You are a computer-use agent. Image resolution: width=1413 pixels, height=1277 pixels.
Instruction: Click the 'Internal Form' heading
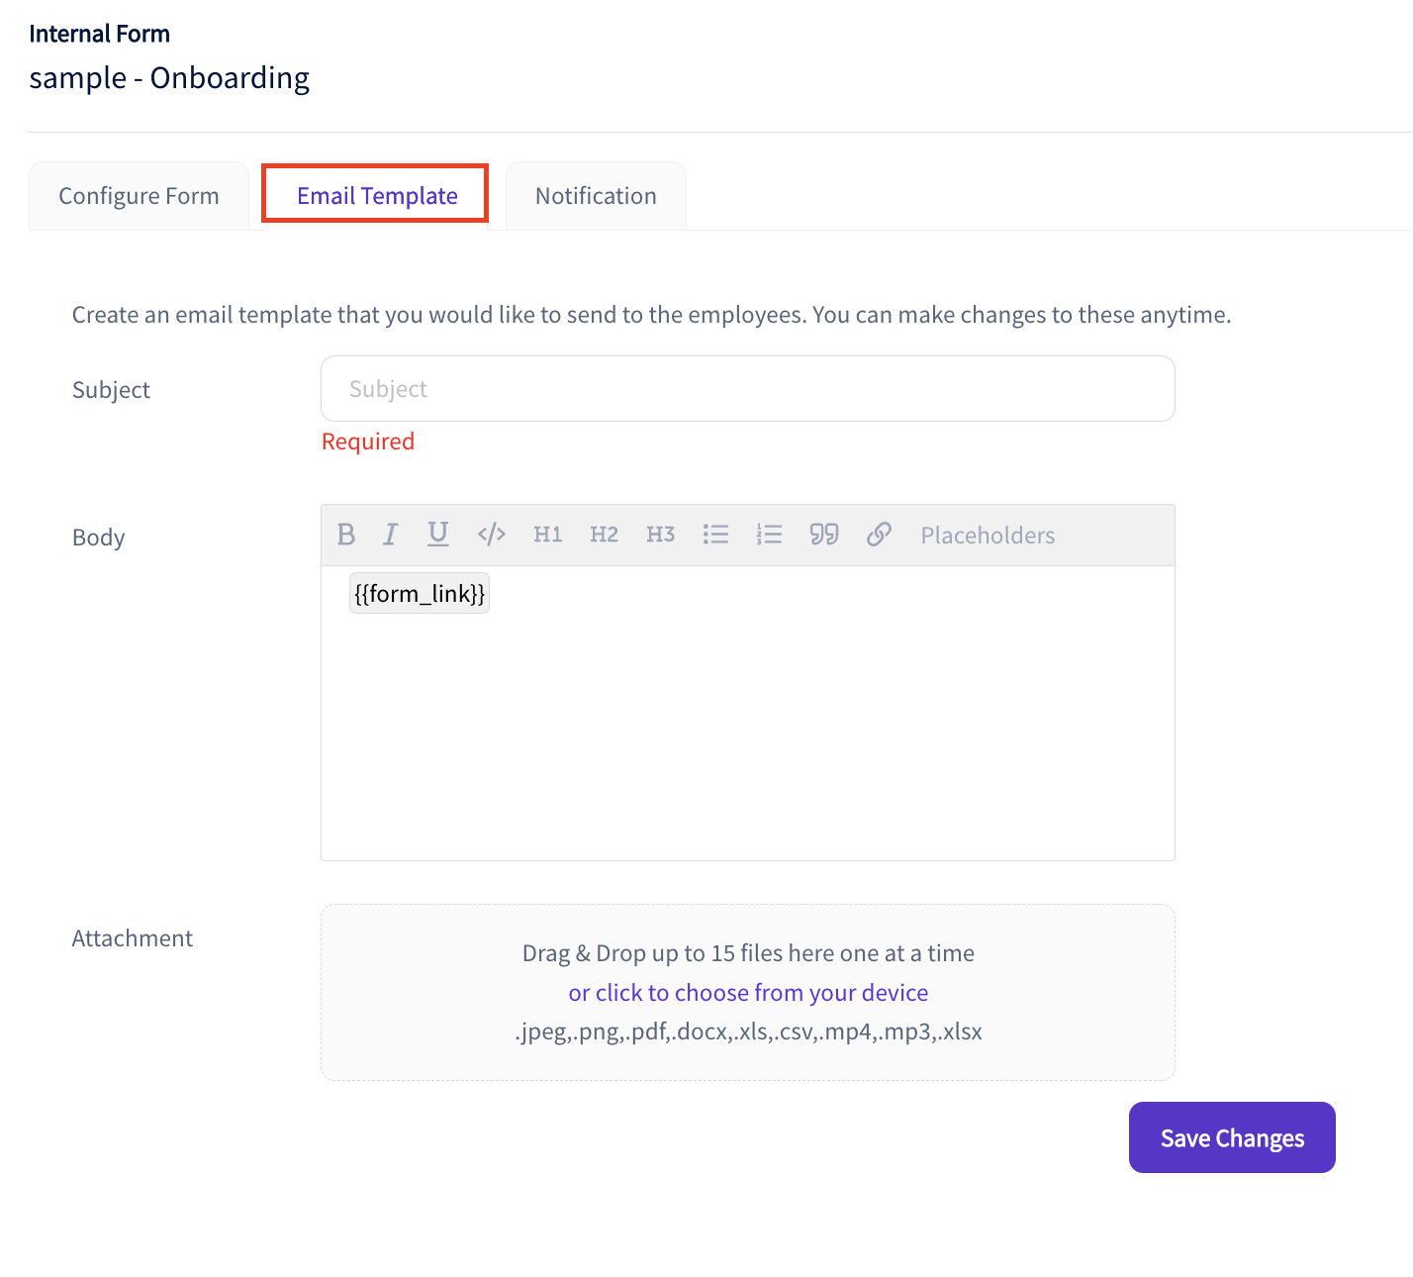pyautogui.click(x=100, y=34)
